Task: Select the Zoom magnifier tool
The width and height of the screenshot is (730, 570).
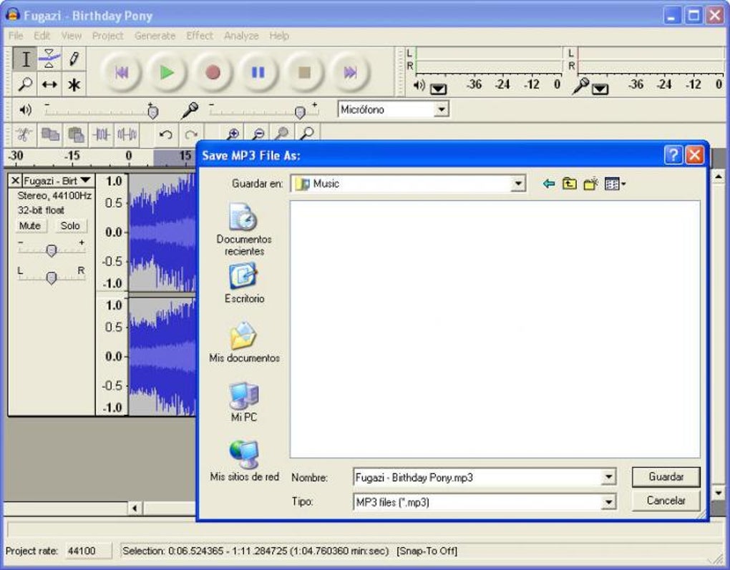Action: click(x=25, y=84)
